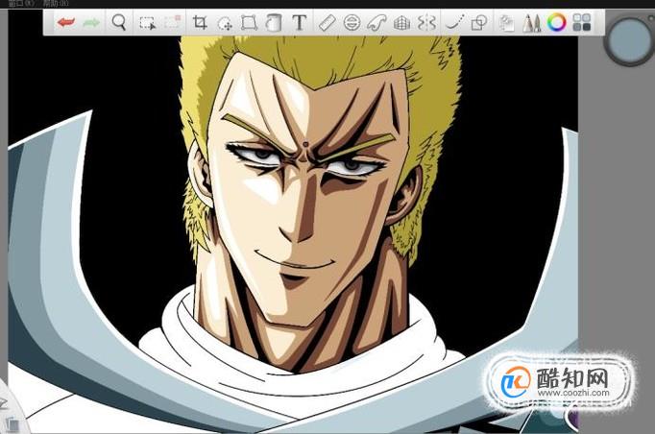Open the Draw Style shapes tool
Viewport: 655px width, 434px height.
click(x=479, y=22)
